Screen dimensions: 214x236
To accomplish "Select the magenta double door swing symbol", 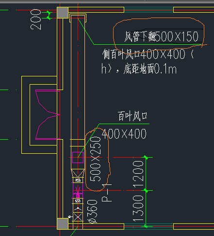I will (48, 114).
